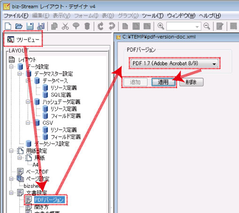Viewport: 239px width, 213px height.
Task: Click the grid toolbar icon
Action: point(234,26)
